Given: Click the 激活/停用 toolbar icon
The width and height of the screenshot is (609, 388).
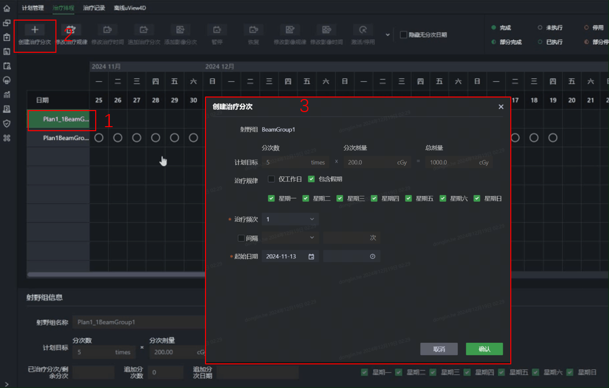Looking at the screenshot, I should pyautogui.click(x=363, y=30).
